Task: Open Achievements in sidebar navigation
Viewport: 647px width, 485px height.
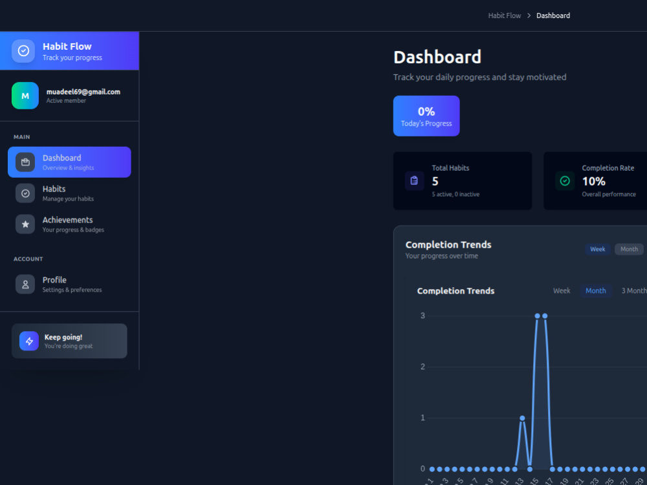Action: click(69, 224)
